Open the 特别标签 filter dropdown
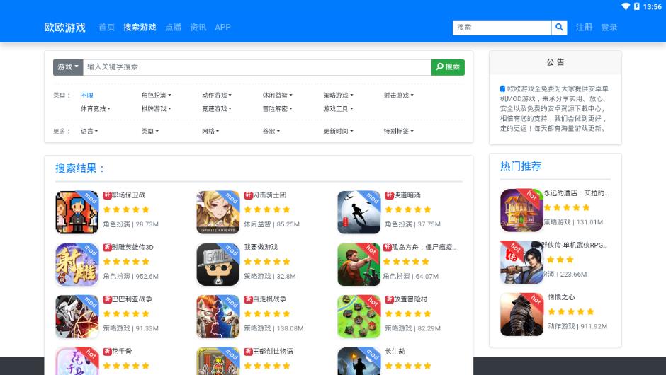The width and height of the screenshot is (666, 375). pos(399,132)
